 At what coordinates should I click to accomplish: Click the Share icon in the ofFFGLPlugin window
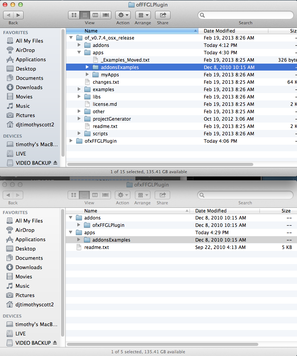pyautogui.click(x=163, y=15)
